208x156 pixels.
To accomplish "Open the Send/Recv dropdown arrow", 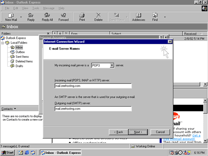I will pyautogui.click(x=126, y=17).
